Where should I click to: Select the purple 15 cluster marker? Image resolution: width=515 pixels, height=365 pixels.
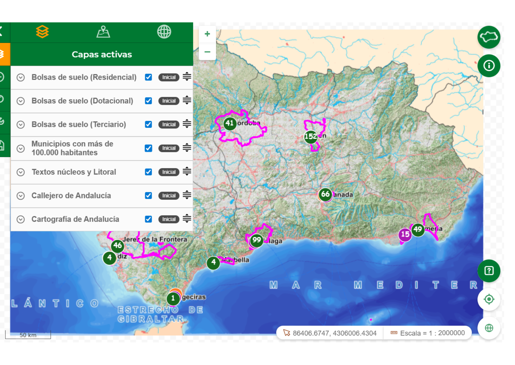click(405, 234)
